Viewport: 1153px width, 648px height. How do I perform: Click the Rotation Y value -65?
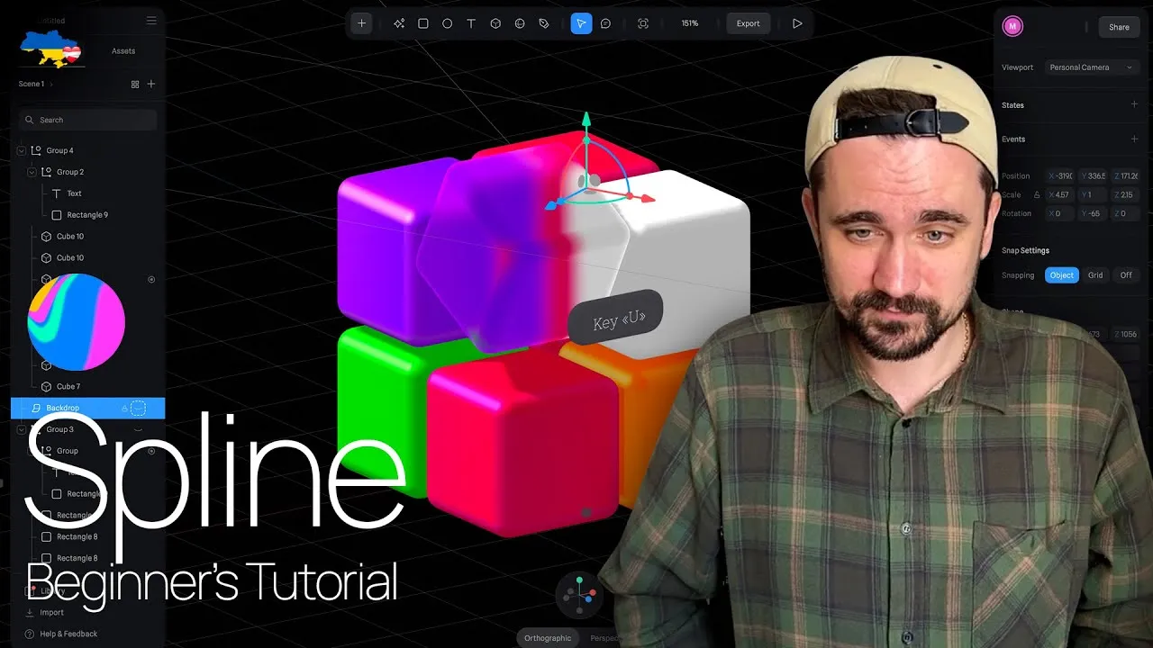click(1094, 214)
